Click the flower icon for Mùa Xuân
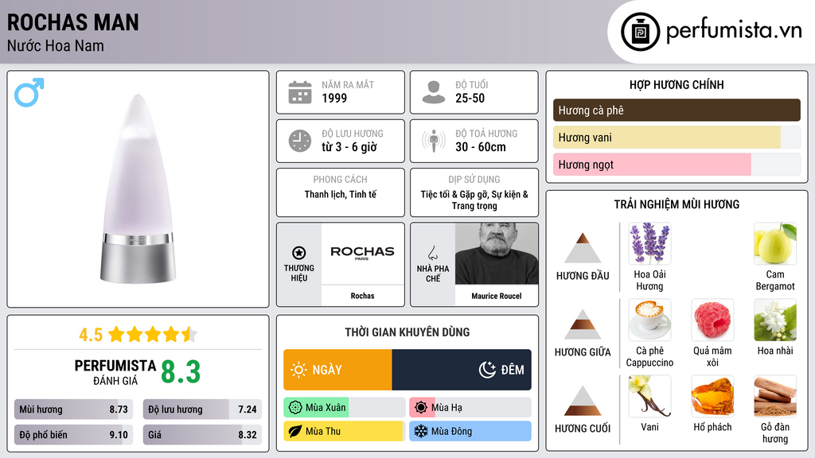 (294, 408)
